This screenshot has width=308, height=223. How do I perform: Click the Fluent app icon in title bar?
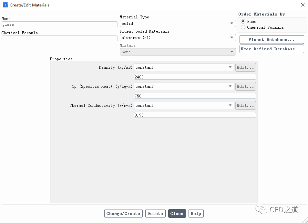point(5,5)
